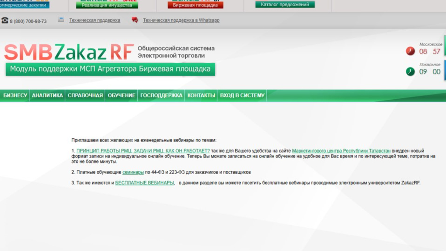This screenshot has width=446, height=251.
Task: Click the green local time clock icon
Action: pyautogui.click(x=410, y=72)
